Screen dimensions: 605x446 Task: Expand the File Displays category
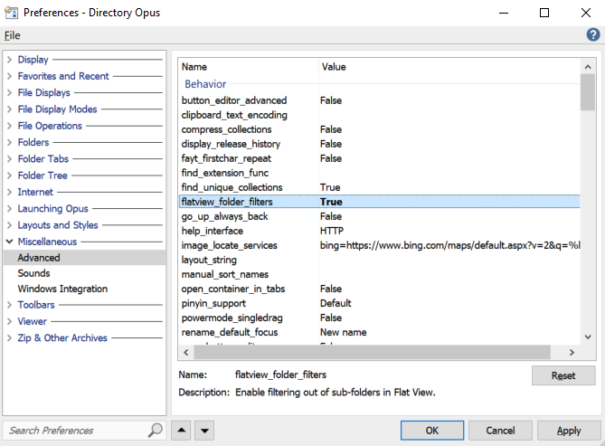pyautogui.click(x=9, y=92)
